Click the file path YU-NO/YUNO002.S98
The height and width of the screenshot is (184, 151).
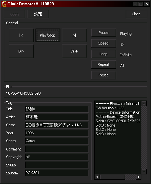coord(24,93)
